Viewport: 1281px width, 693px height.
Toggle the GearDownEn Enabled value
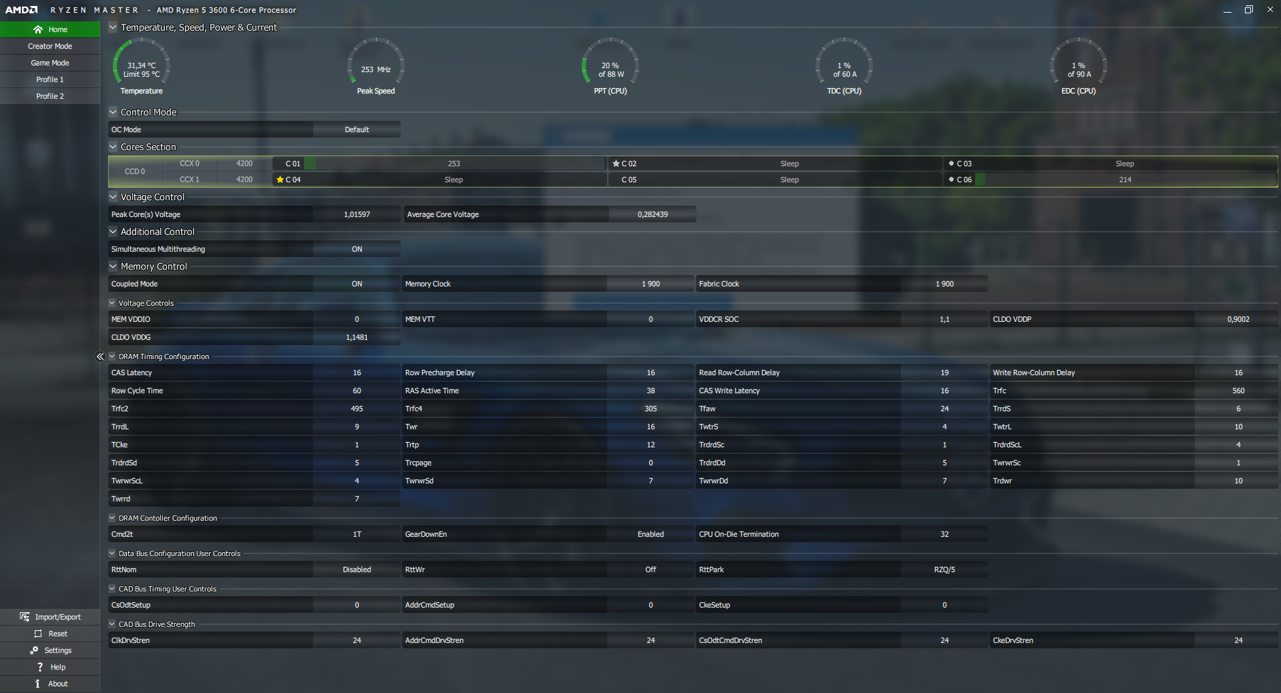click(651, 534)
